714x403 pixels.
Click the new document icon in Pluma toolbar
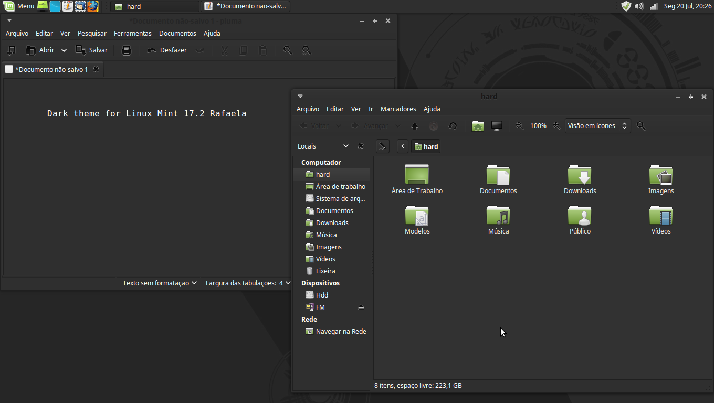[10, 50]
